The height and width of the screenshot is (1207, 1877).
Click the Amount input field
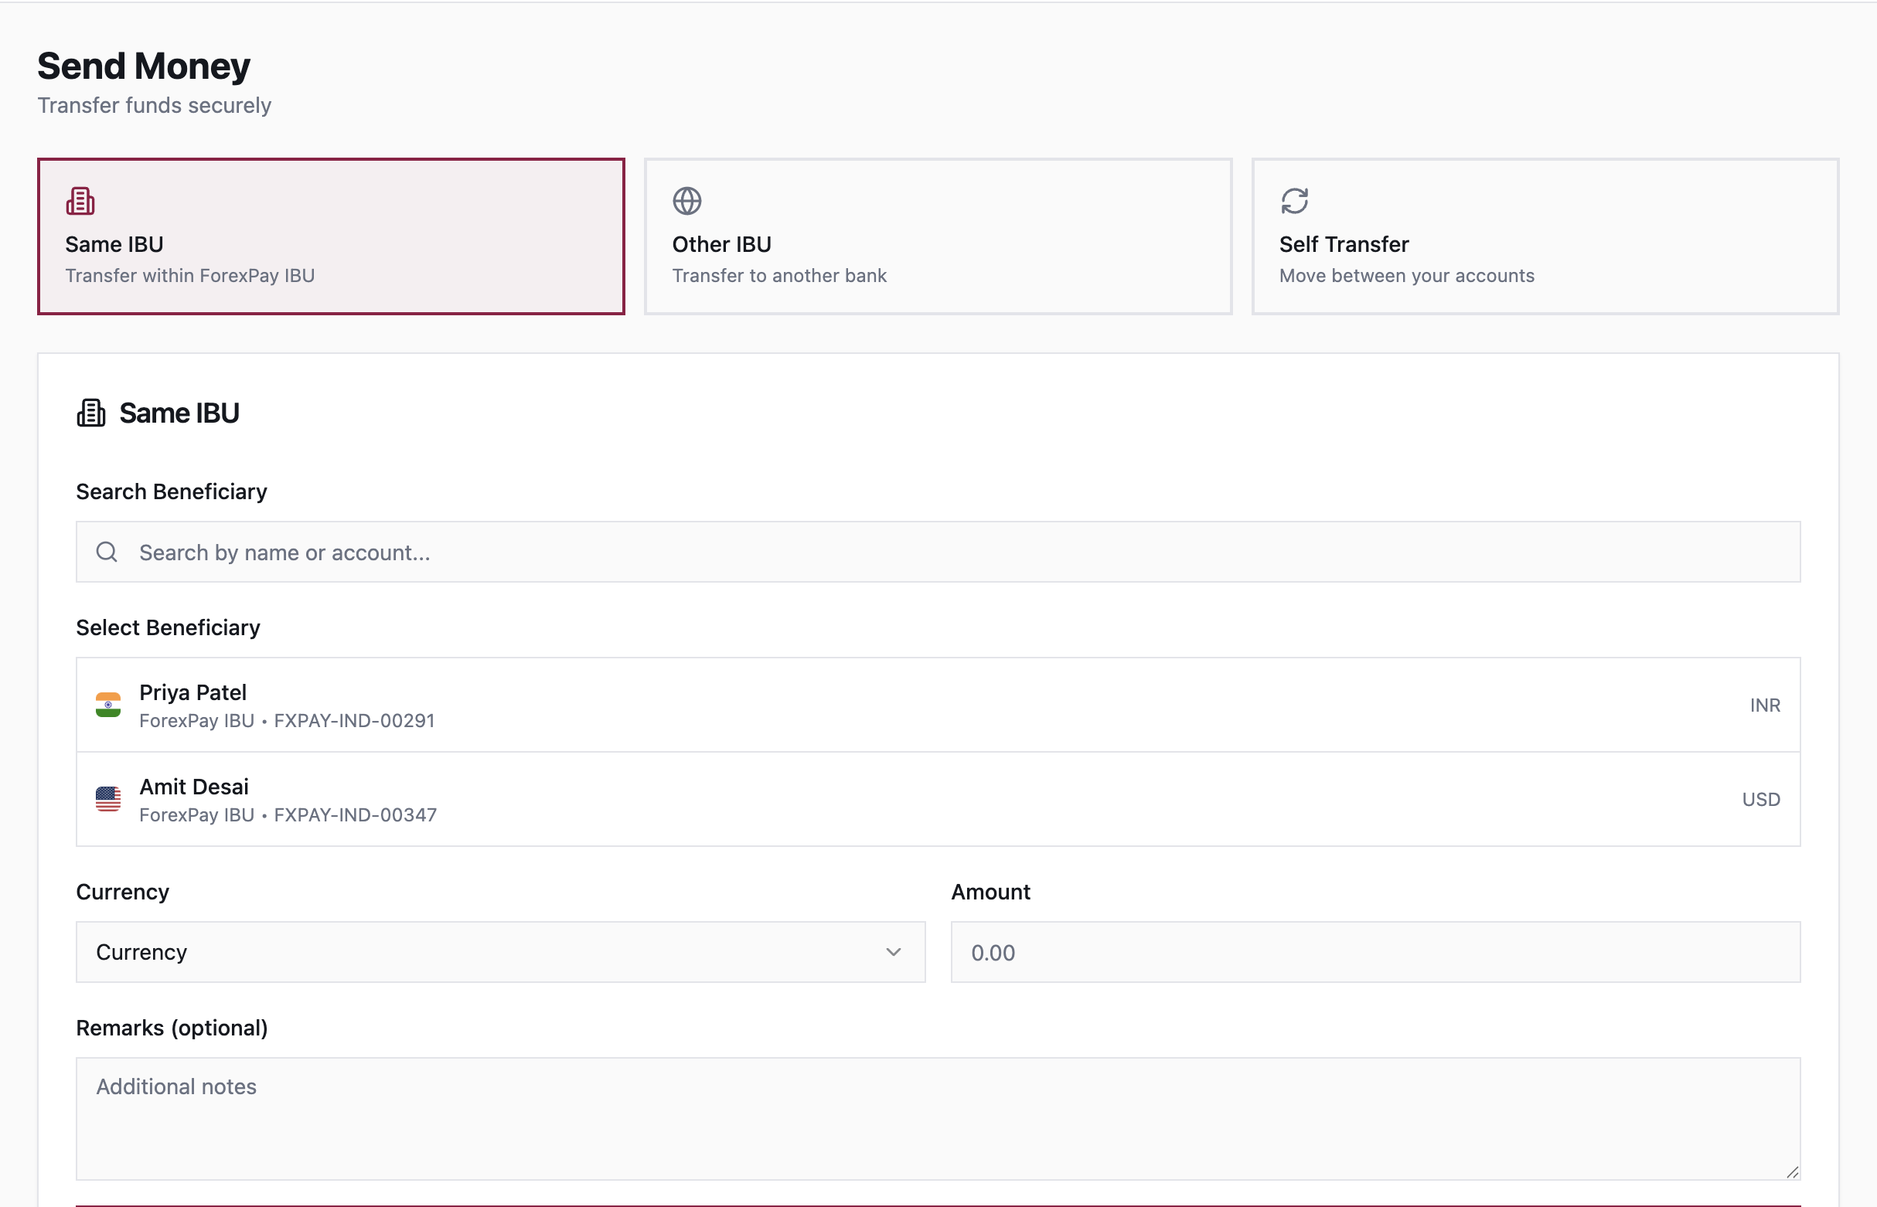1375,951
